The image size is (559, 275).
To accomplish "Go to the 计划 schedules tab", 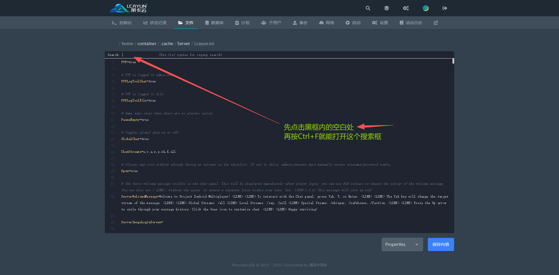I will tap(242, 23).
